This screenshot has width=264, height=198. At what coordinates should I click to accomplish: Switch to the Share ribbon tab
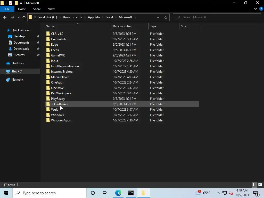[37, 9]
